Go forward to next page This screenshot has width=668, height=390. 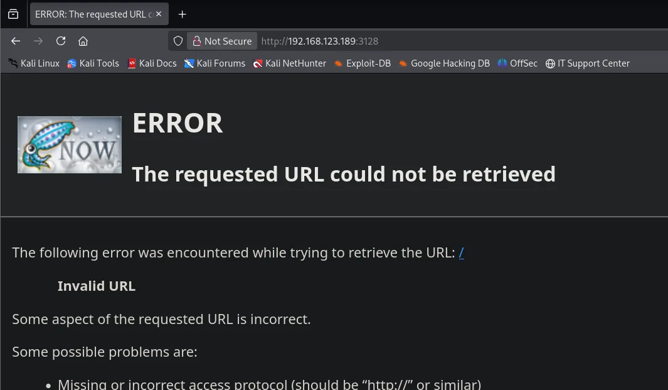click(x=38, y=41)
